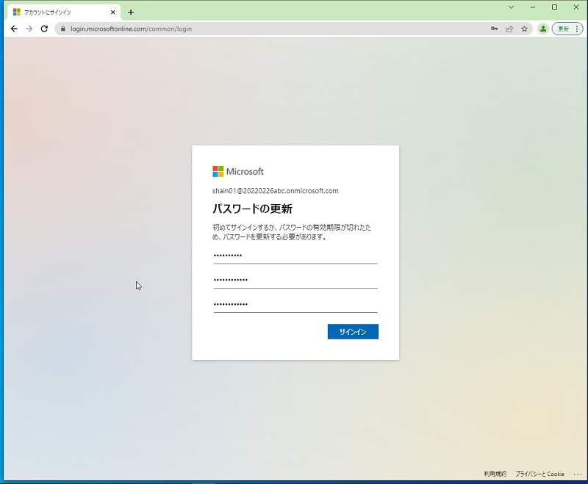Click the Microsoft logo
The height and width of the screenshot is (484, 588).
238,172
